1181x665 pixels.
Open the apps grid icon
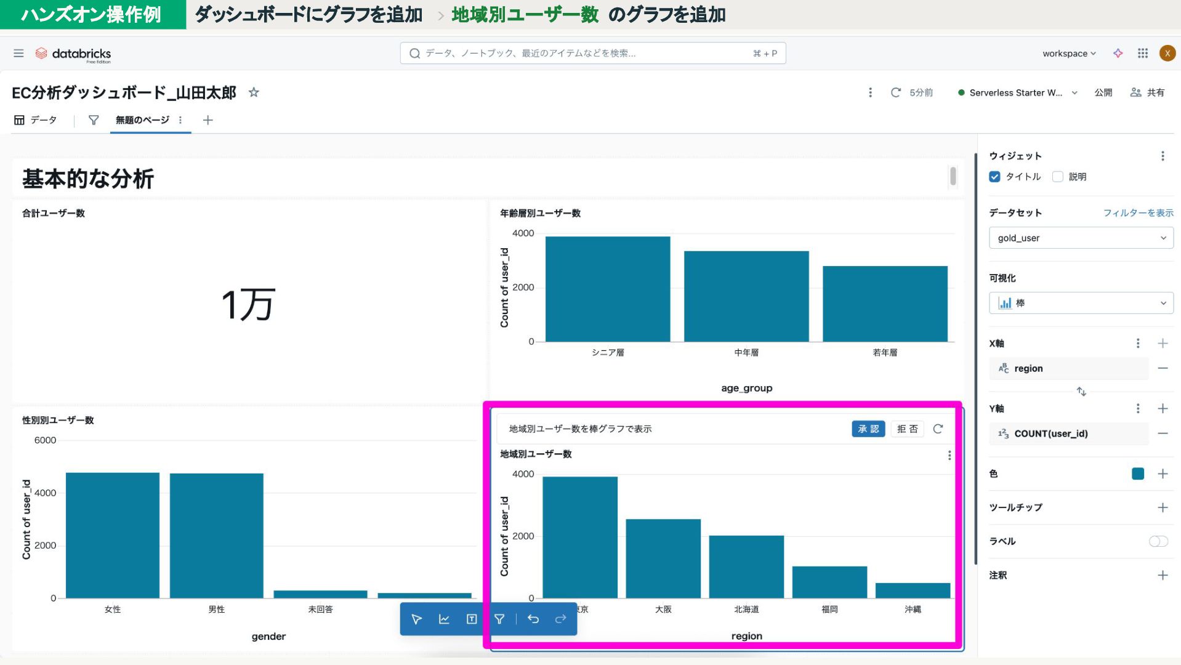click(1143, 54)
